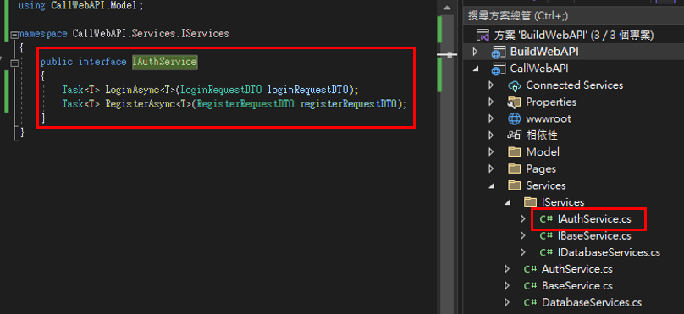684x314 pixels.
Task: Expand the IBaseService.cs file node
Action: (x=522, y=236)
